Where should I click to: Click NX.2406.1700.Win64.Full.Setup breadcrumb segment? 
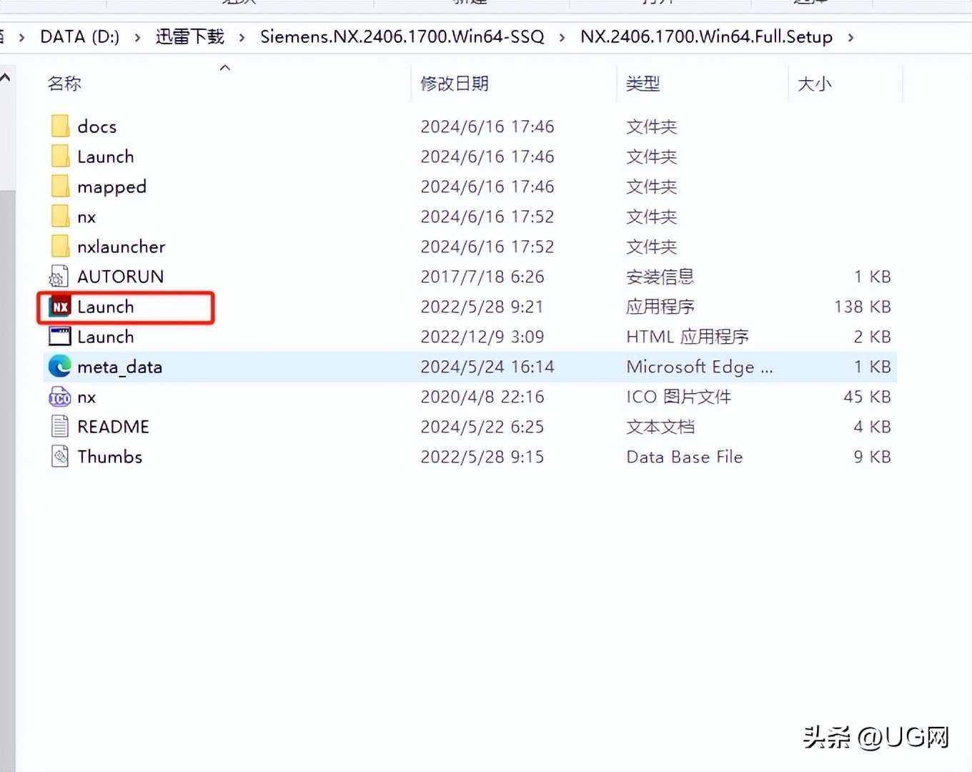tap(706, 36)
